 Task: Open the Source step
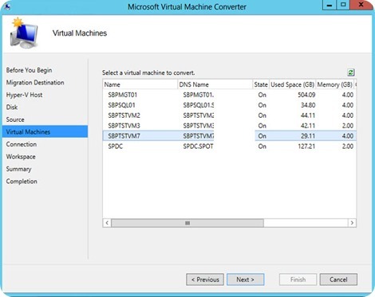(x=15, y=119)
